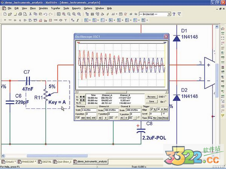Screen dimensions: 226x169
Task: Click the Channel A Scale field
Action: click(x=111, y=110)
